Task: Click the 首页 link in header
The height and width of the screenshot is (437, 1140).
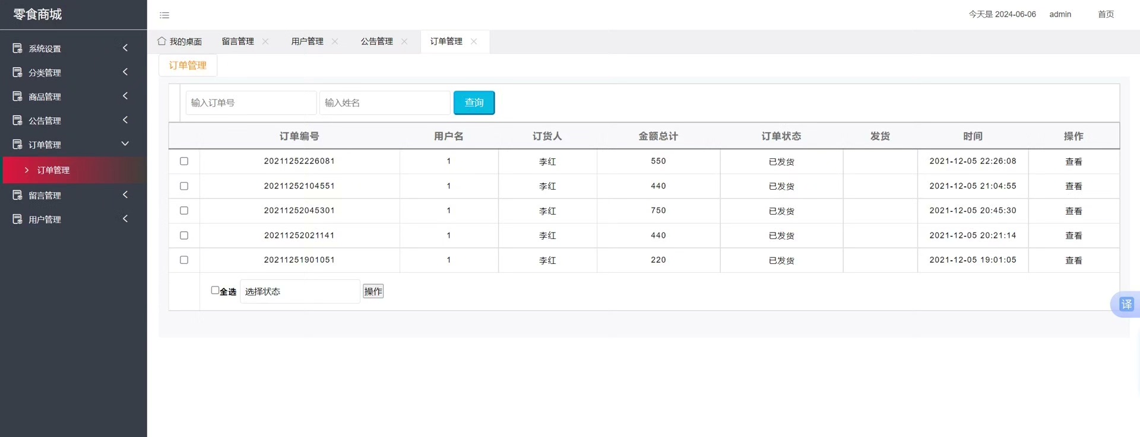Action: (x=1106, y=14)
